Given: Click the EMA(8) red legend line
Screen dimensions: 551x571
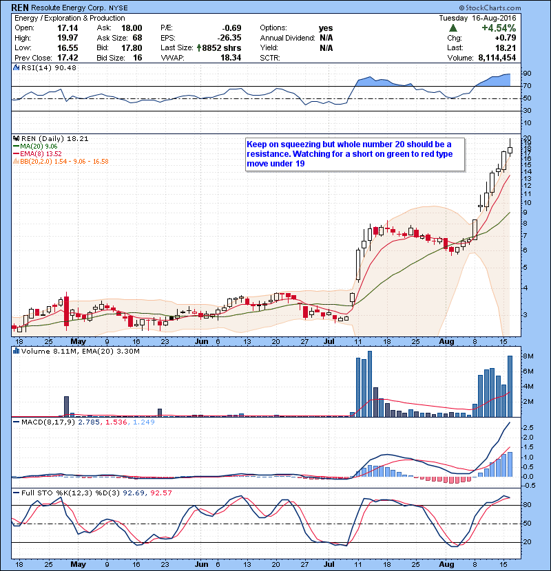Looking at the screenshot, I should coord(16,154).
